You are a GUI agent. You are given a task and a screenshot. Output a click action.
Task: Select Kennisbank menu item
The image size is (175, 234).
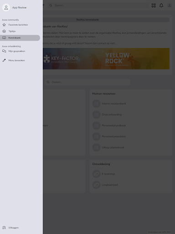tap(20, 38)
